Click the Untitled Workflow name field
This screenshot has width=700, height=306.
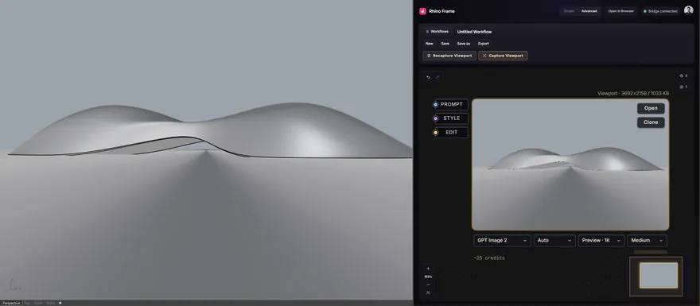tap(474, 32)
